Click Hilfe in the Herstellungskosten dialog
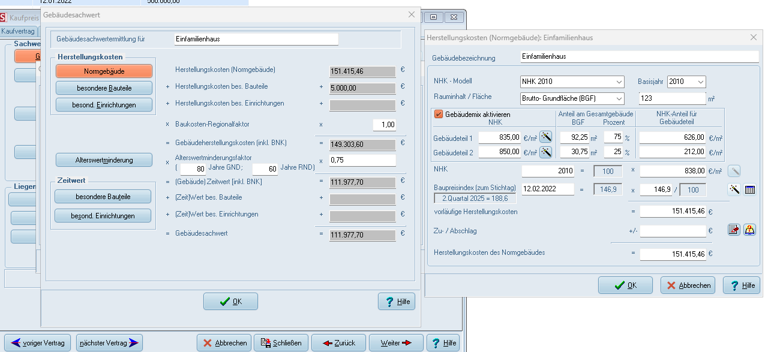This screenshot has height=352, width=774. [x=742, y=285]
